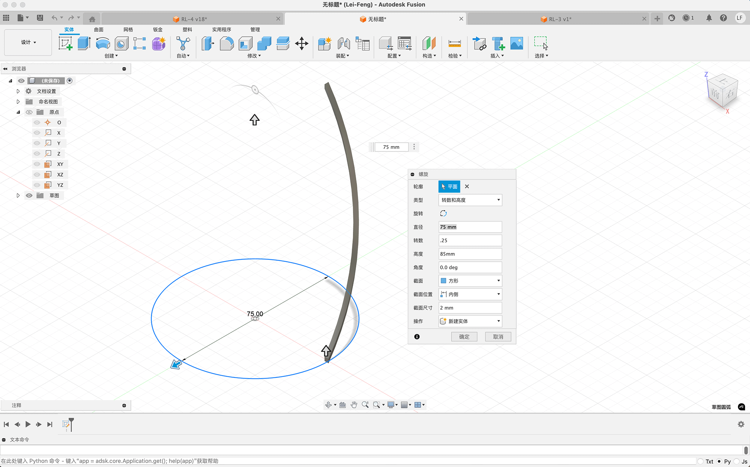This screenshot has height=467, width=750.
Task: Switch to the 曲面 ribbon tab
Action: click(x=99, y=30)
